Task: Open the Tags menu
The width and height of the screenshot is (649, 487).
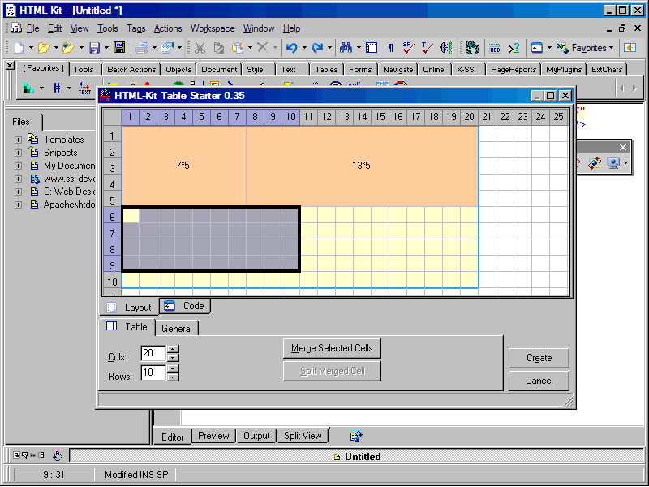Action: coord(136,28)
